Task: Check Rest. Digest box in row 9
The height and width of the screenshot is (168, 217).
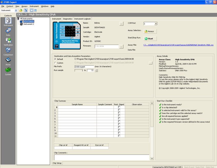Action: coord(119,130)
